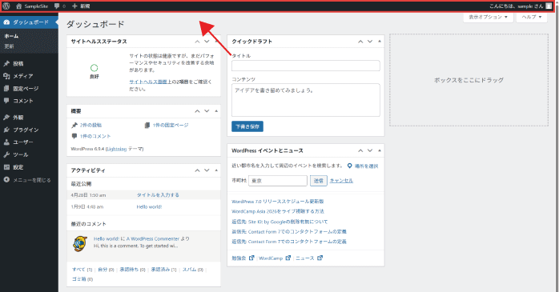Filter comments by 承認待ち
Image resolution: width=559 pixels, height=292 pixels.
[129, 270]
